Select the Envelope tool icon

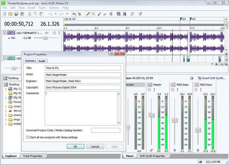[111, 14]
